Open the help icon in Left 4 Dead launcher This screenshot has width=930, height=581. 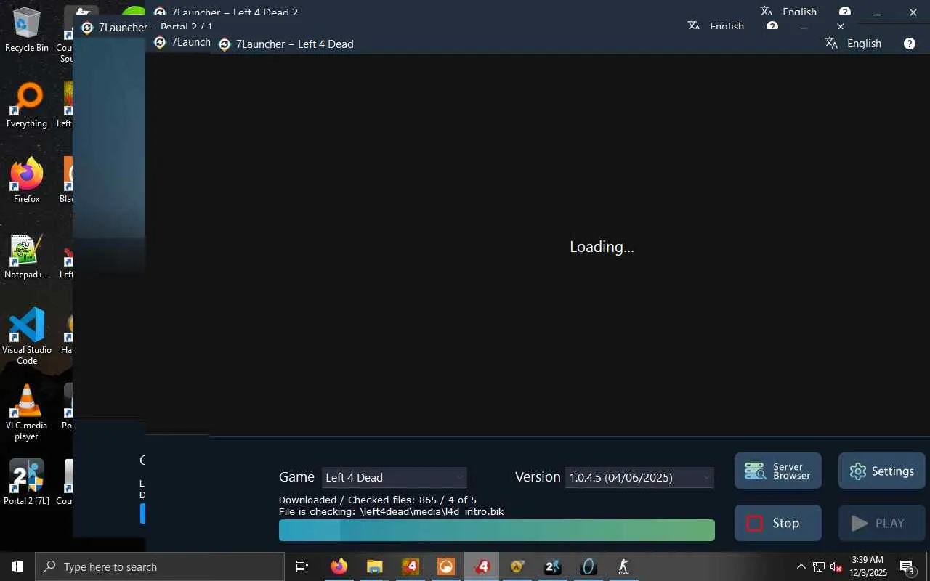point(910,44)
